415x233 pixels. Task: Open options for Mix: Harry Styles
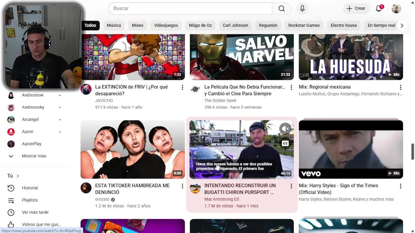tap(400, 186)
